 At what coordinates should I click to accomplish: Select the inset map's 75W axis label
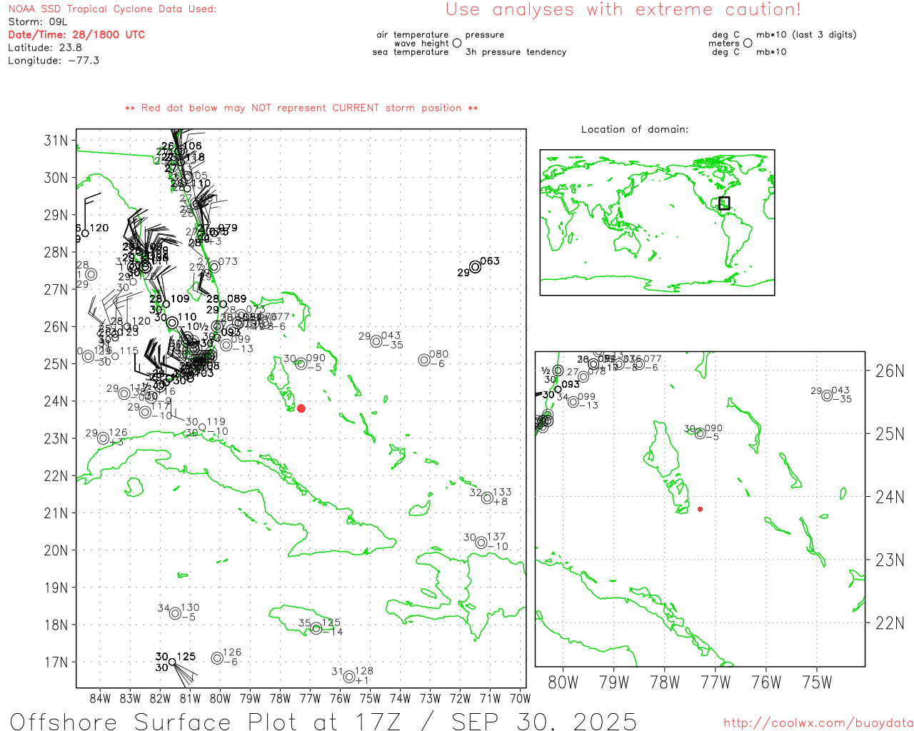[x=818, y=682]
